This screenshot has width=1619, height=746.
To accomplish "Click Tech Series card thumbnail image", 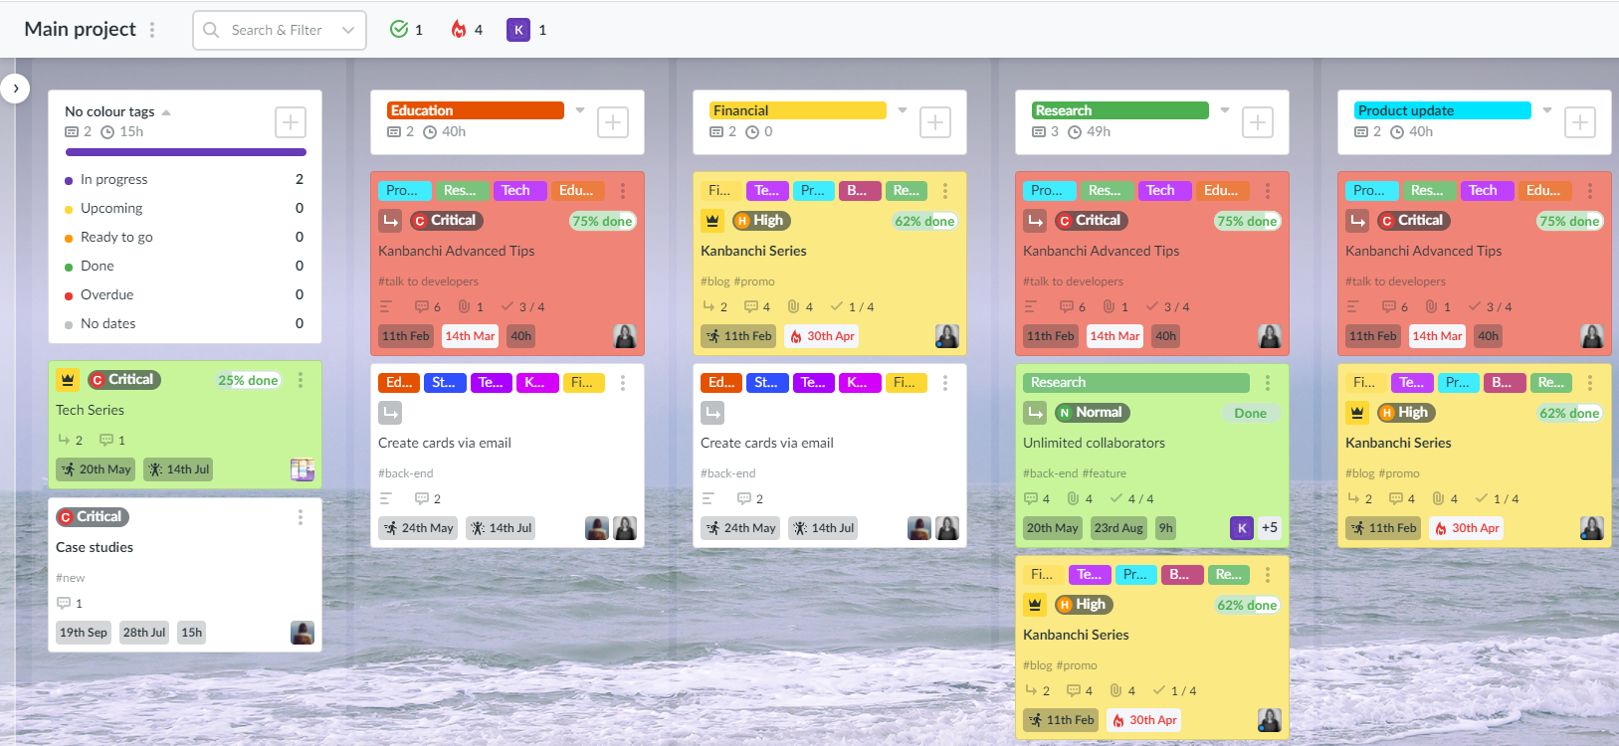I will (303, 469).
